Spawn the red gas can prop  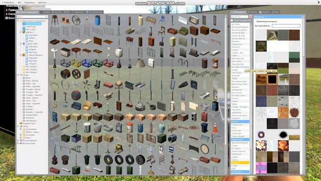[205, 117]
